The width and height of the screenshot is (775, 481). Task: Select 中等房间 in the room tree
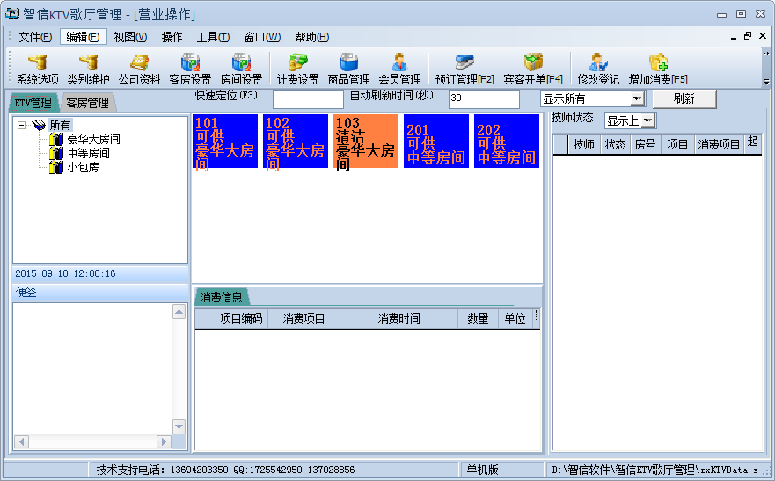click(x=88, y=153)
